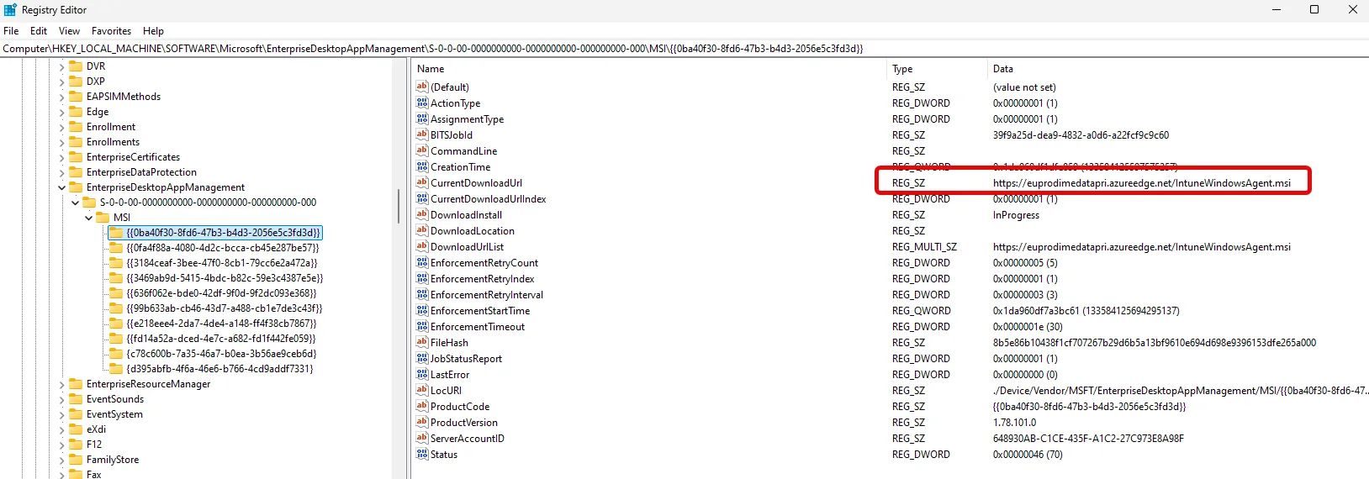Screen dimensions: 1369x479
Task: Expand the Enrollments key
Action: pyautogui.click(x=61, y=142)
